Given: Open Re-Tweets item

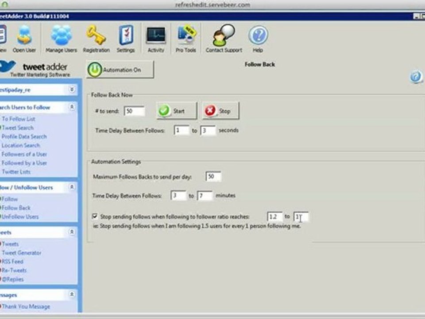Looking at the screenshot, I should (x=14, y=270).
